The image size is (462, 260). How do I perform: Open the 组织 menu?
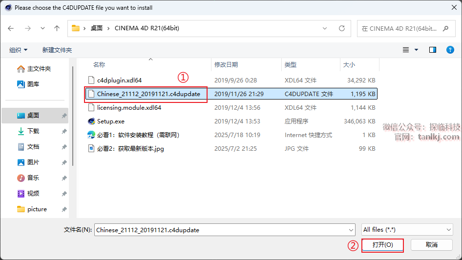pyautogui.click(x=18, y=50)
